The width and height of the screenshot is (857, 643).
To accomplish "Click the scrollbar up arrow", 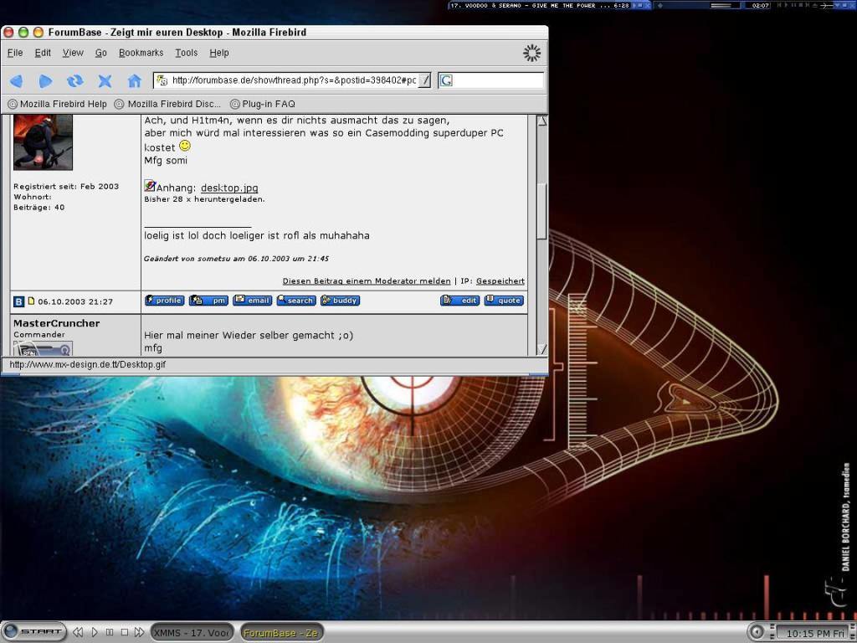I will click(541, 121).
